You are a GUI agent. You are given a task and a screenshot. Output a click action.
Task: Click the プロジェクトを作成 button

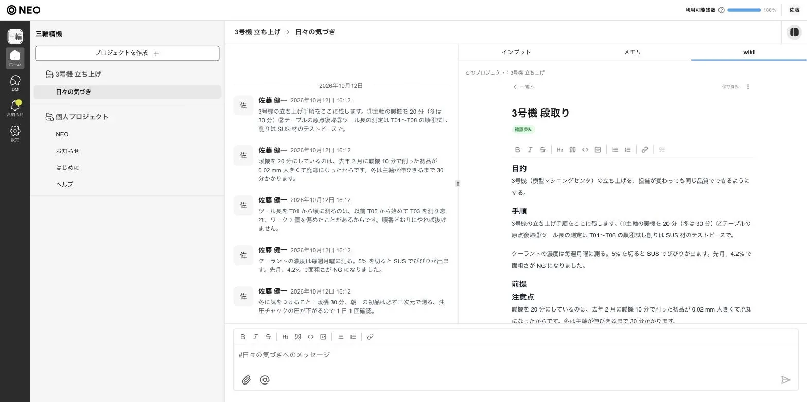127,53
